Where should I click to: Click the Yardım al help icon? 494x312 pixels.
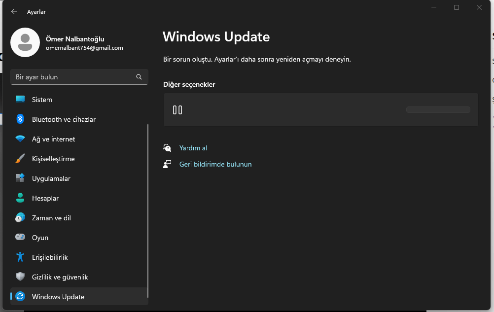click(167, 148)
